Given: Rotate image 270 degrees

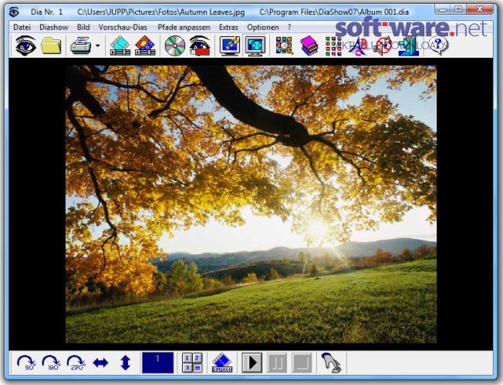Looking at the screenshot, I should point(76,363).
